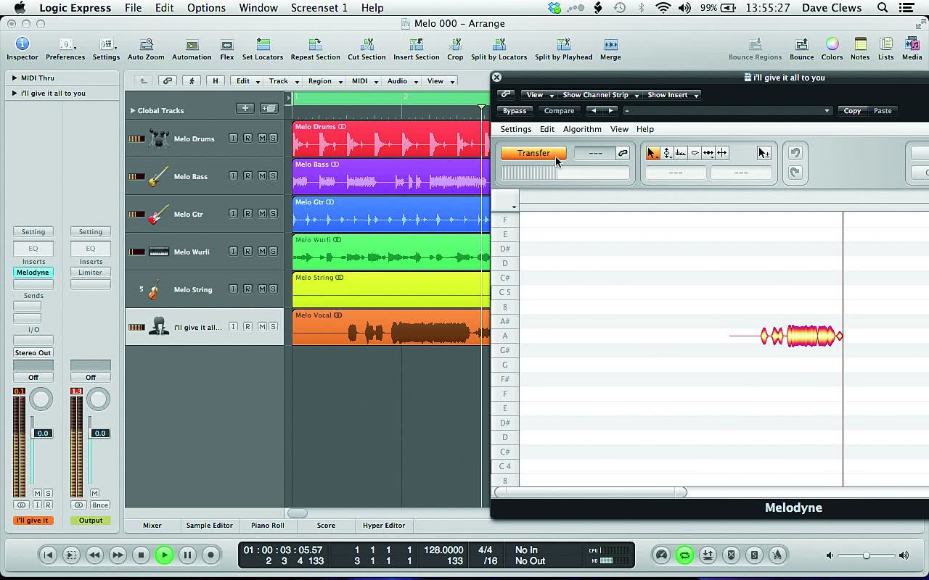Click the Limiter insert on Output strip
Screen dimensions: 929x580
coord(91,273)
